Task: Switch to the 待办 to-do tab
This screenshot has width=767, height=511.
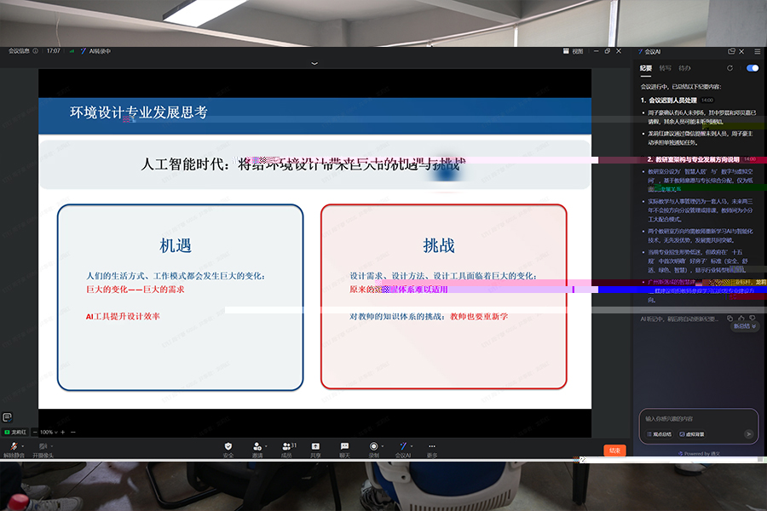Action: (x=685, y=68)
